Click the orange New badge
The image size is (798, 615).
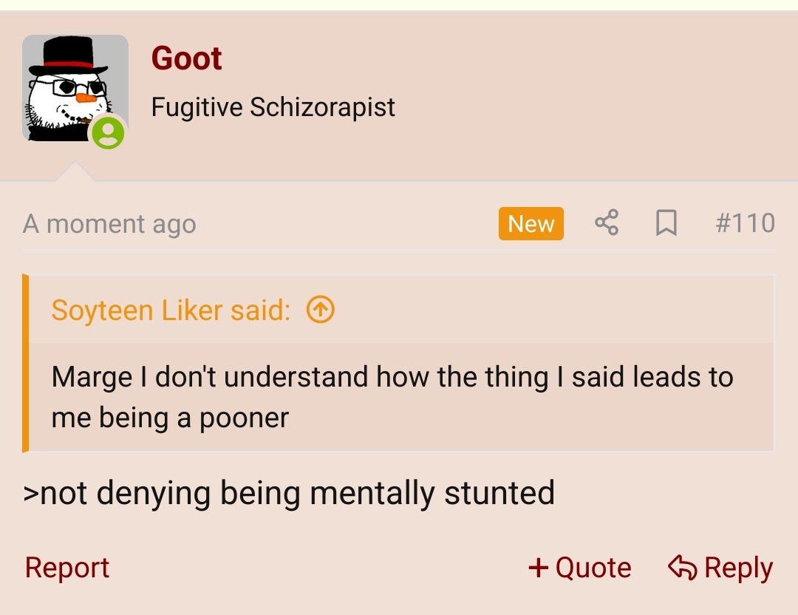(531, 223)
